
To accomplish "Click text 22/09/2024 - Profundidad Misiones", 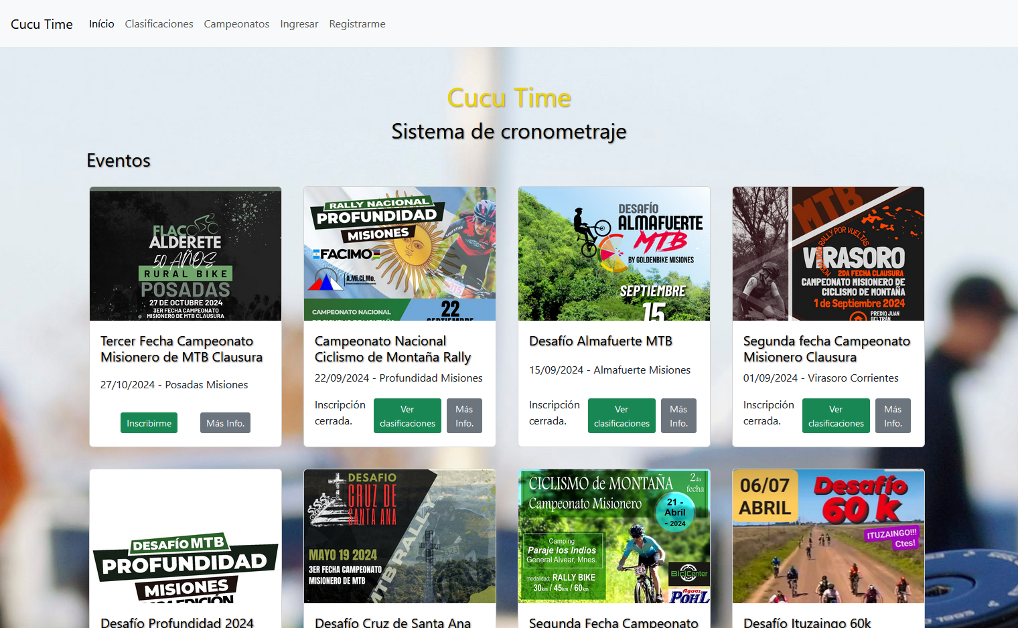I will 398,378.
